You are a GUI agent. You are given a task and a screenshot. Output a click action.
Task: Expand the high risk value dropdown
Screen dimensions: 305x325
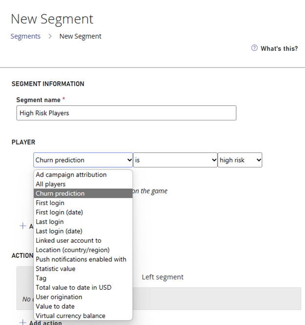pos(240,160)
